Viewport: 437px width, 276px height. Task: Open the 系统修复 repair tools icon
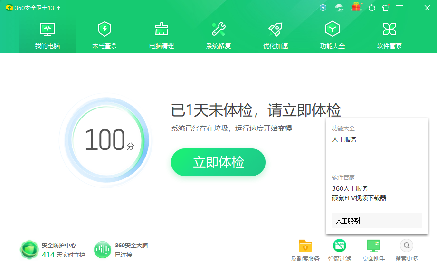(x=218, y=30)
